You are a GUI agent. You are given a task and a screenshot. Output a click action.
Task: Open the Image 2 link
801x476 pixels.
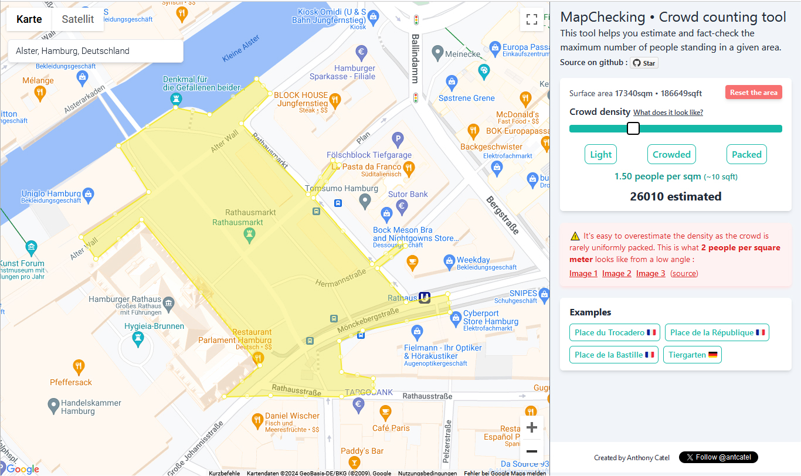(617, 274)
